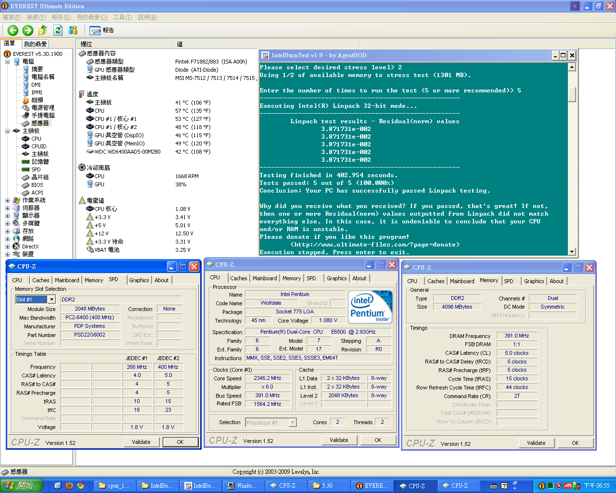Click the two-people users toolbar icon
Viewport: 616px width, 493px height.
point(73,30)
